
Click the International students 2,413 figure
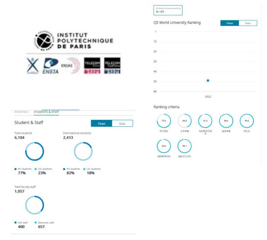pyautogui.click(x=68, y=138)
